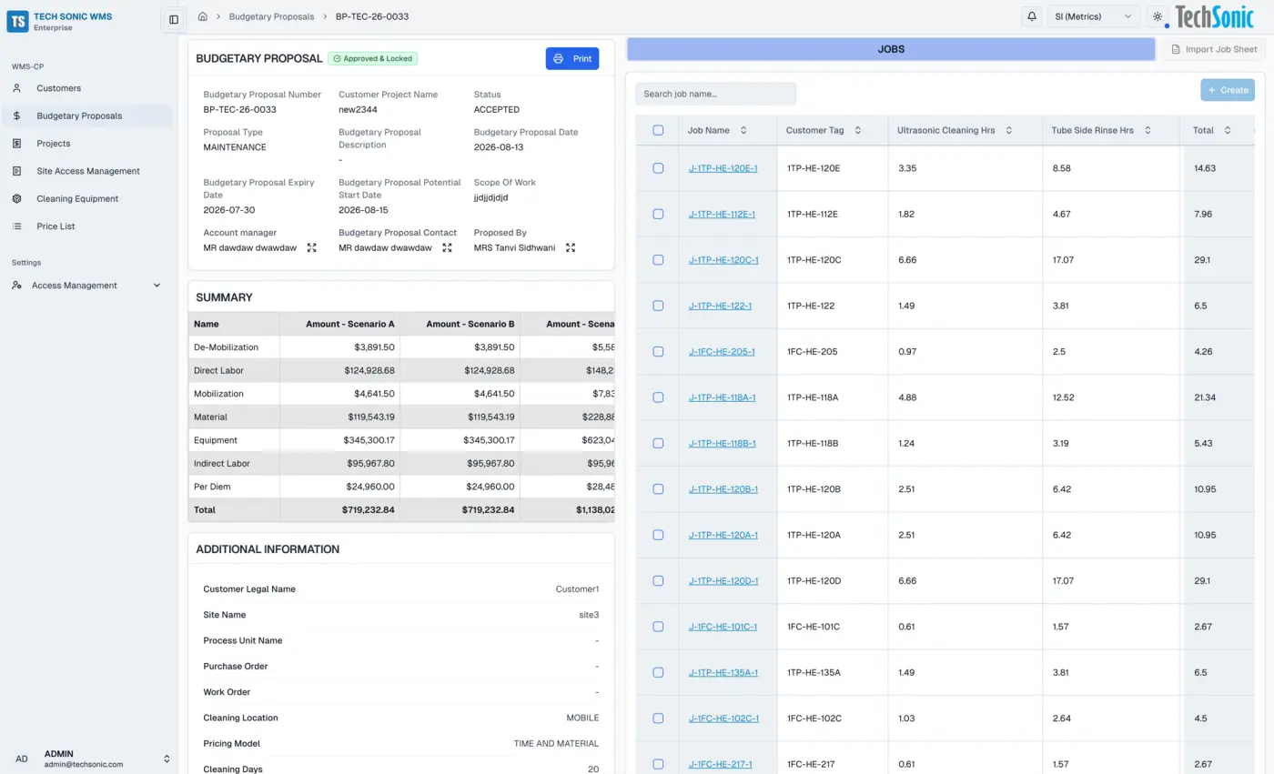Viewport: 1274px width, 774px height.
Task: Click the Cleaning Equipment cube icon
Action: pos(17,198)
